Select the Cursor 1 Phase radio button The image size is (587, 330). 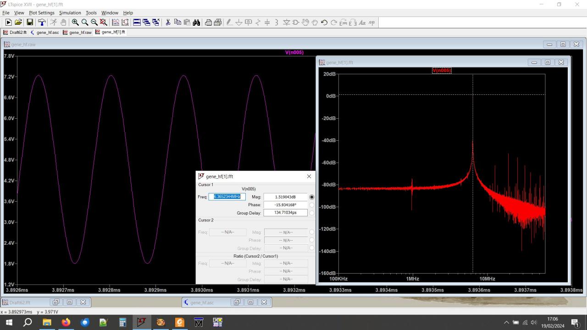pyautogui.click(x=312, y=205)
